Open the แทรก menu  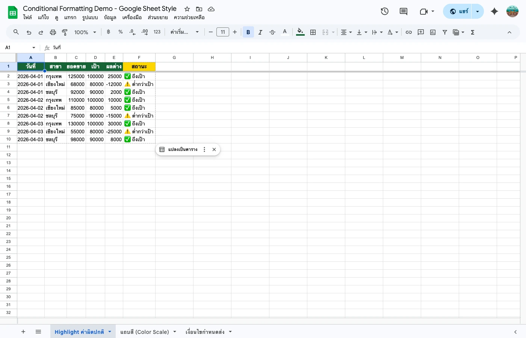point(70,17)
